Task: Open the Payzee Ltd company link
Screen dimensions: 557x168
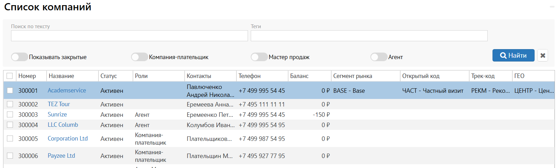Action: pyautogui.click(x=61, y=156)
